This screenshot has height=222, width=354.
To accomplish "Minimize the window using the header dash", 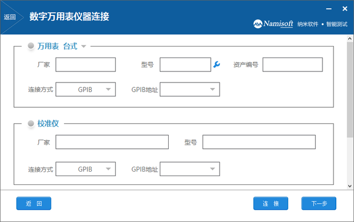I will point(329,9).
